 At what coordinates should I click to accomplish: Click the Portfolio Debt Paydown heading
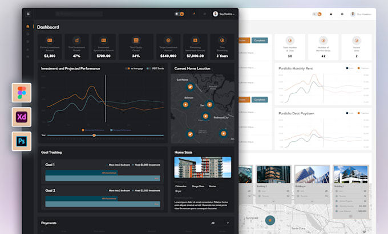(296, 113)
